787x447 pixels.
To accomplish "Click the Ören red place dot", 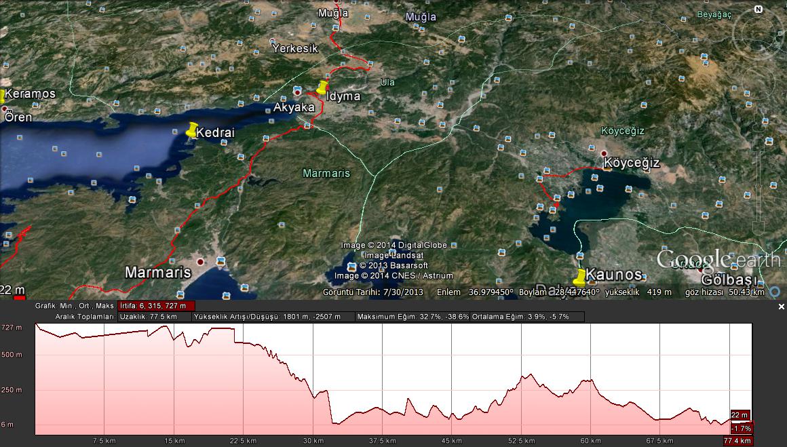I will coord(3,108).
